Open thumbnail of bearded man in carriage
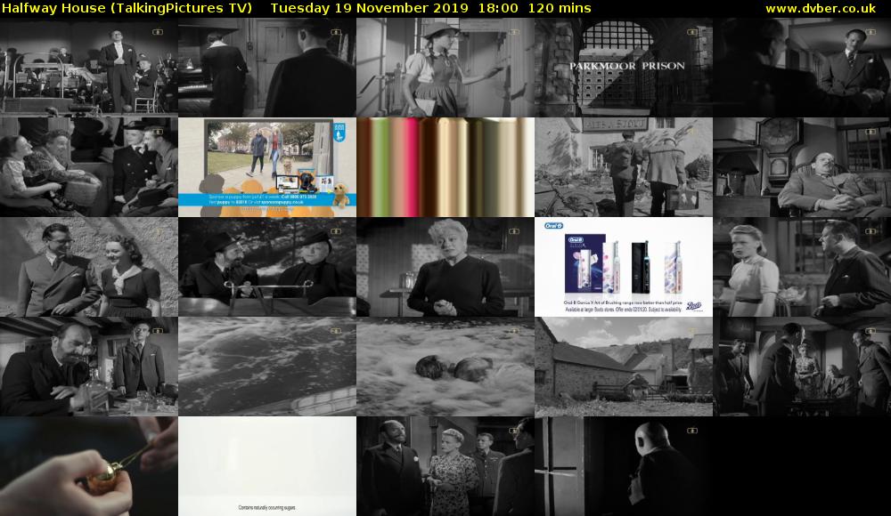This screenshot has width=891, height=516. pos(267,267)
